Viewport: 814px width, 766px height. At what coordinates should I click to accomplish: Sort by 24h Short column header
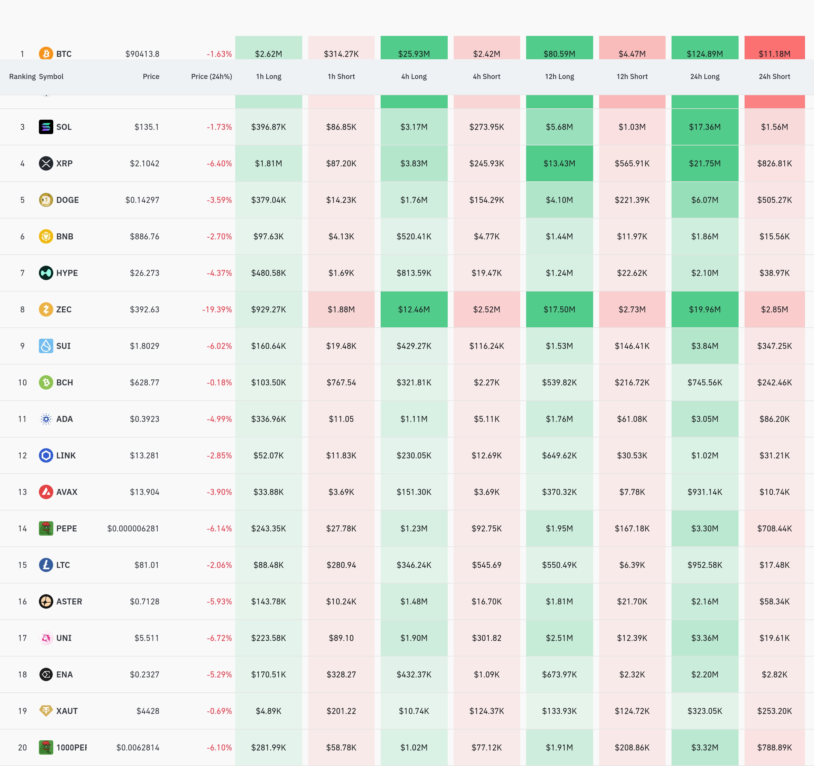774,77
